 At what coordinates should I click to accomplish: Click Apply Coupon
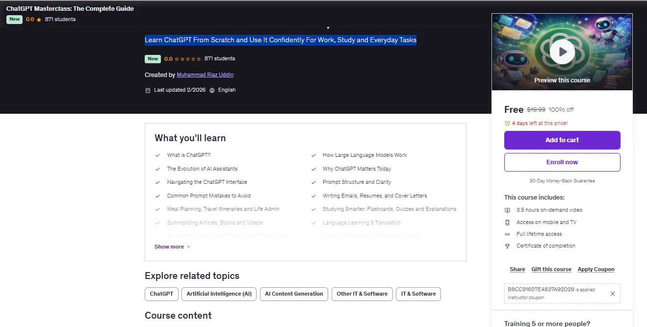pyautogui.click(x=596, y=269)
